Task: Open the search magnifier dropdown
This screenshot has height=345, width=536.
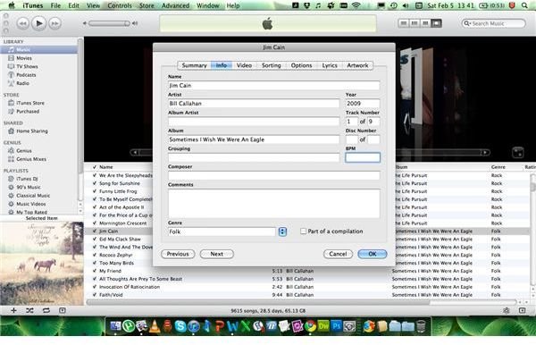Action: click(467, 23)
